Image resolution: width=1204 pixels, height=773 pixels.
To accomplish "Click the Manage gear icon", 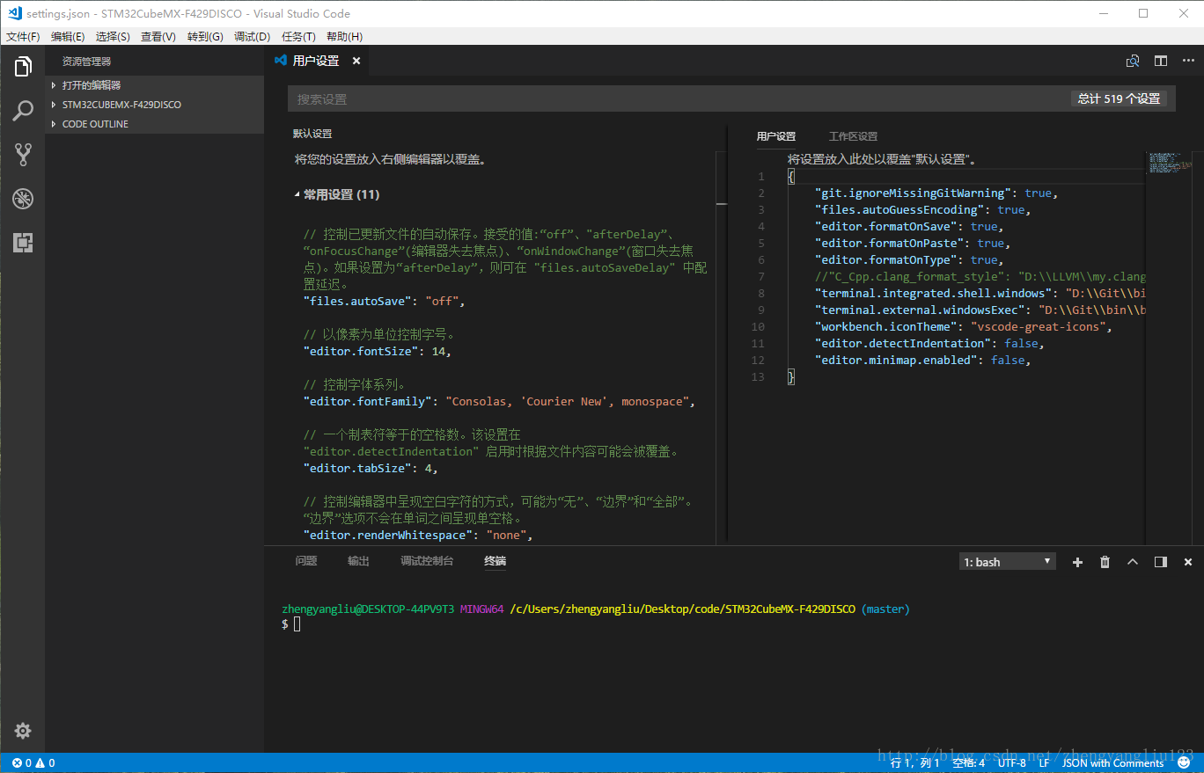I will pos(23,731).
